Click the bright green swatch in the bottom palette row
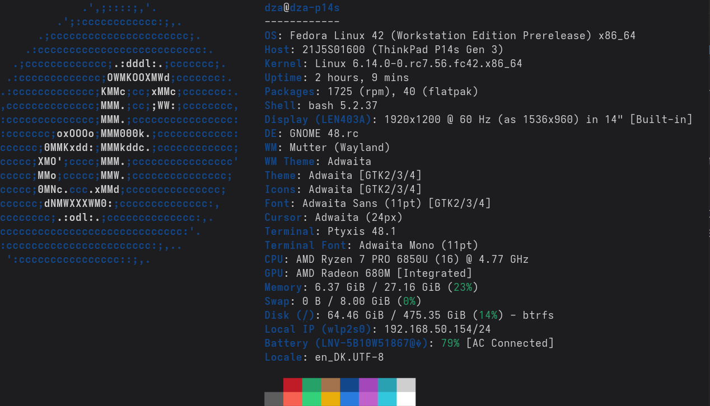Viewport: 710px width, 406px height. coord(312,399)
